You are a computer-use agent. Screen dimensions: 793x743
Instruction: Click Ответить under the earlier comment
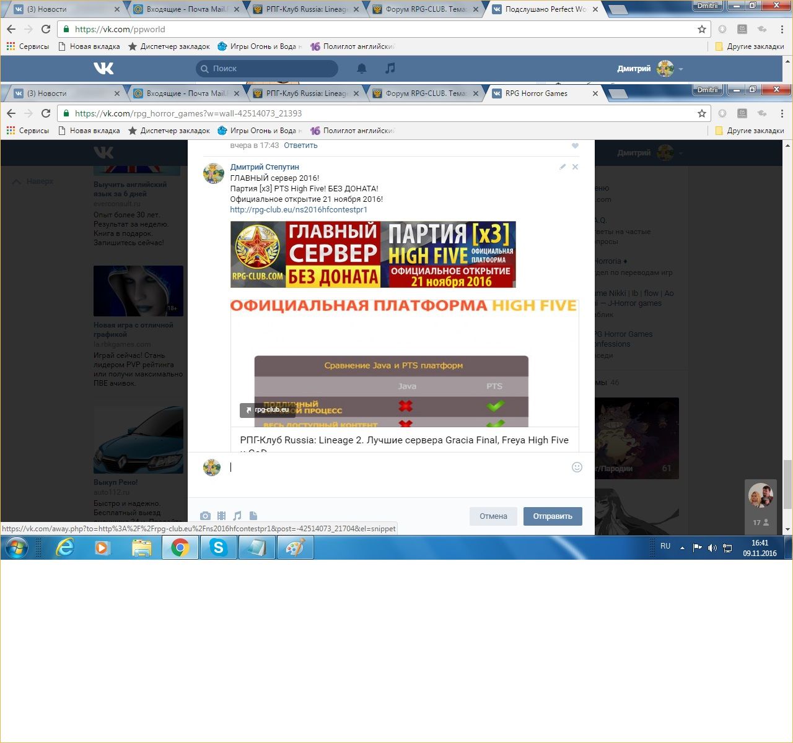point(300,146)
